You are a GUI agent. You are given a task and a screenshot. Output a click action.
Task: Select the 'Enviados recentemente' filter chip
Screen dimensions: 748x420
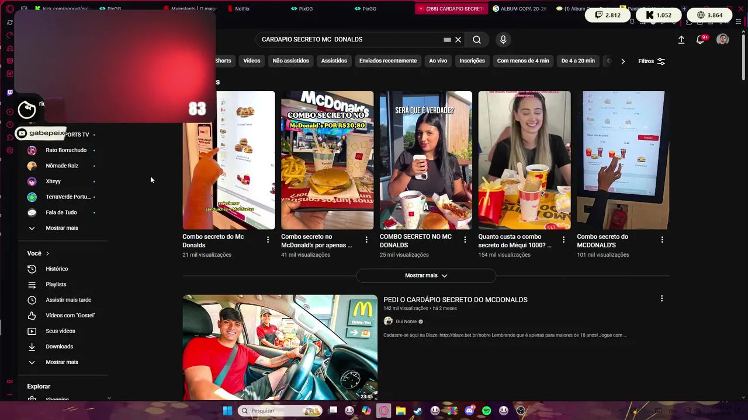point(388,61)
